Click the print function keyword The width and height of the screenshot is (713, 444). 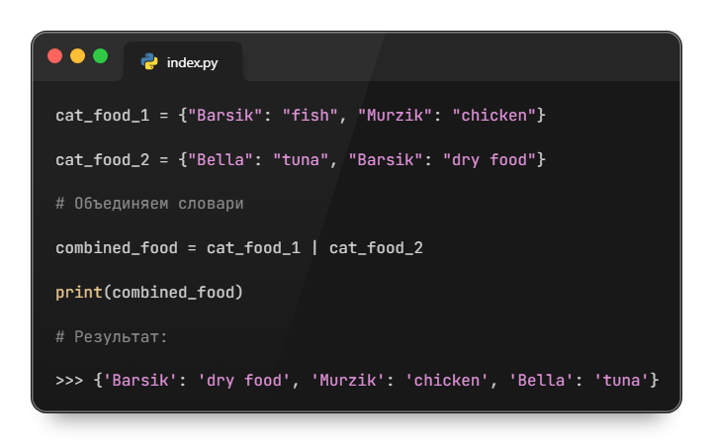(x=79, y=293)
